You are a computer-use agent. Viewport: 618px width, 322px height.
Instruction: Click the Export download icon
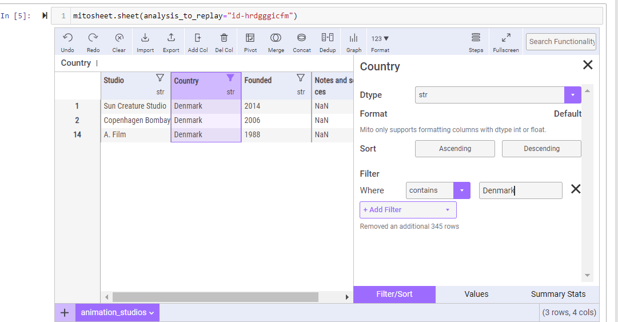pos(171,38)
